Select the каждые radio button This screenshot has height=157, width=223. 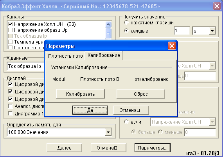(x=126, y=31)
